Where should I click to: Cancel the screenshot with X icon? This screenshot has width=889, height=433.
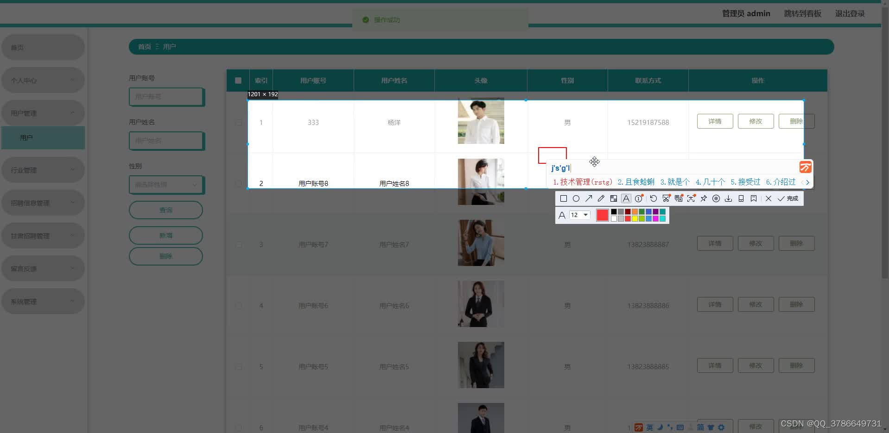[x=768, y=198]
